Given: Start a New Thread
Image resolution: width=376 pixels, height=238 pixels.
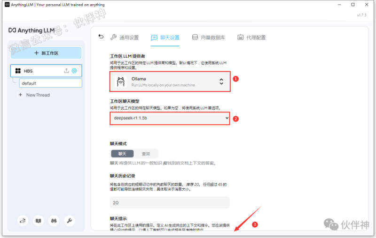Looking at the screenshot, I should click(38, 95).
